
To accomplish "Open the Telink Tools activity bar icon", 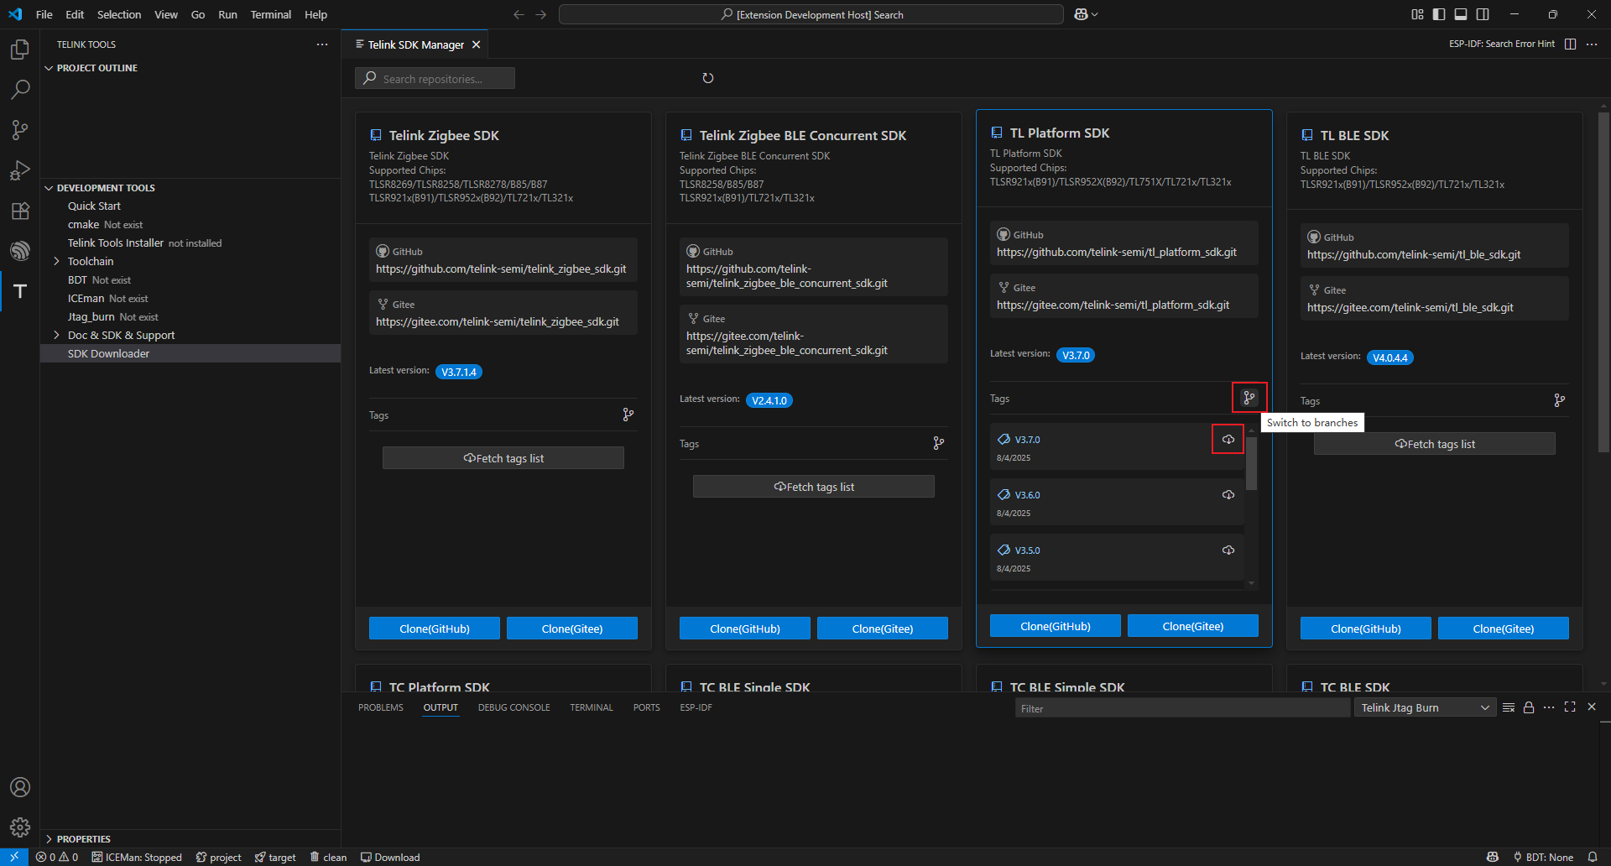I will coord(20,291).
